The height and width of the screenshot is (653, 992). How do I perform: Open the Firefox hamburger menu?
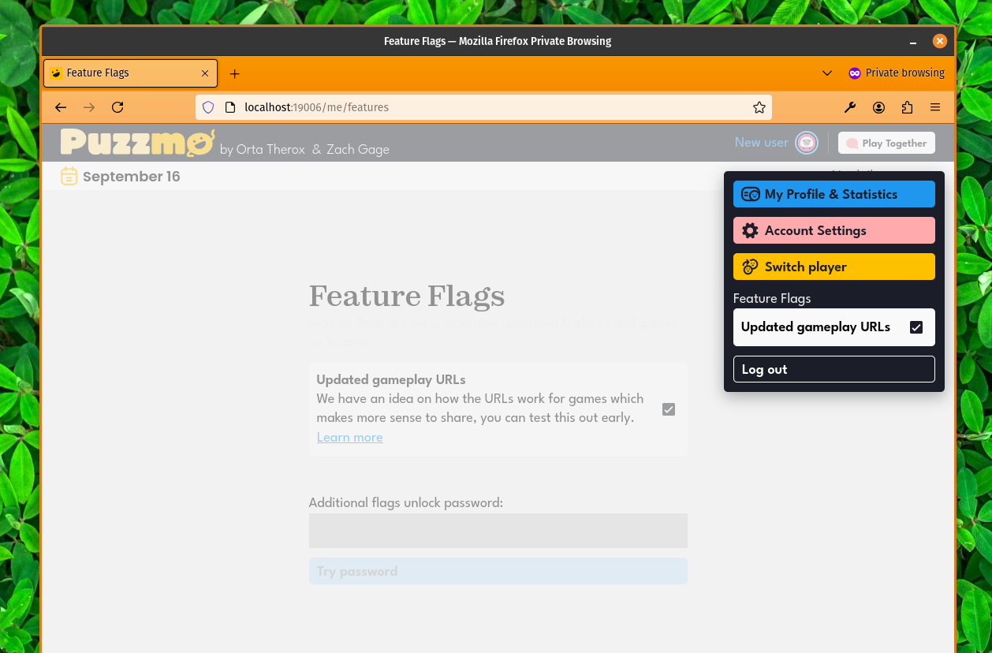tap(935, 107)
